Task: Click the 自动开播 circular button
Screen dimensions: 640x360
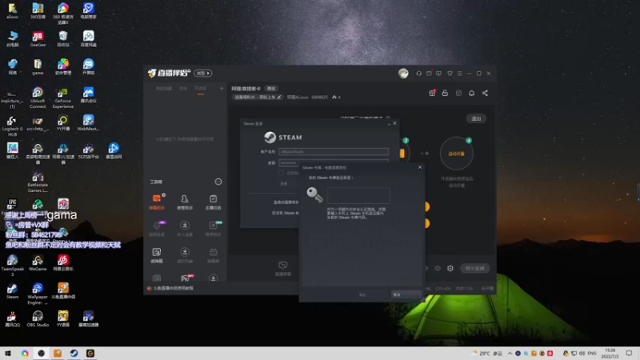Action: 456,154
